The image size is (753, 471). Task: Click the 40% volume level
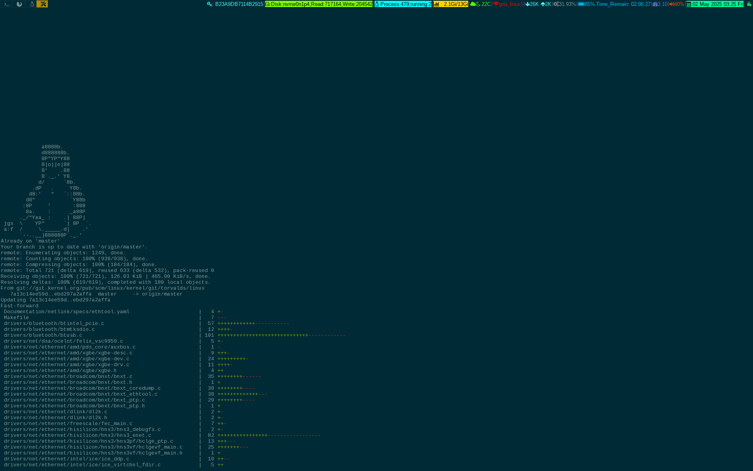pos(679,4)
